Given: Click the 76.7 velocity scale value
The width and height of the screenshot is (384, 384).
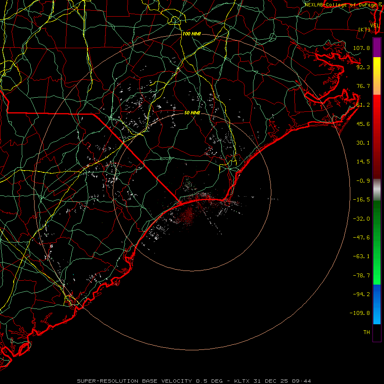Looking at the screenshot, I should [363, 86].
